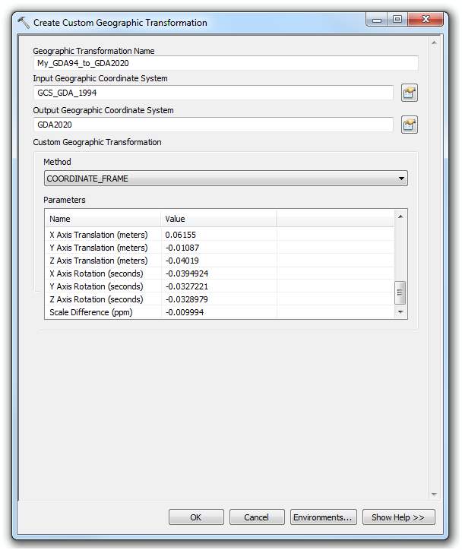Click Z Axis Translation (meters) row name
The width and height of the screenshot is (462, 550).
click(99, 261)
